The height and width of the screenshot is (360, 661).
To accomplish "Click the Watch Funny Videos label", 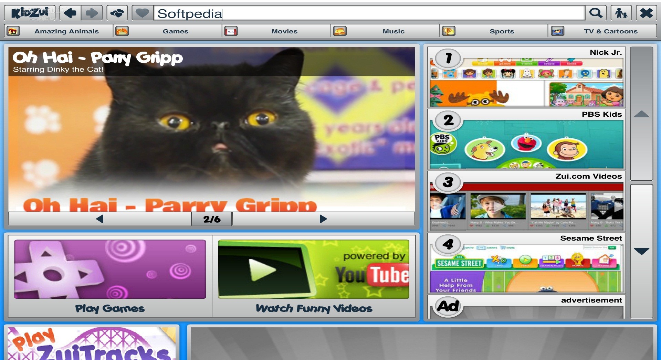I will coord(314,308).
